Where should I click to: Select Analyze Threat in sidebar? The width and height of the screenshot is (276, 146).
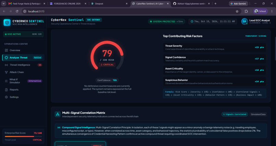click(x=23, y=58)
